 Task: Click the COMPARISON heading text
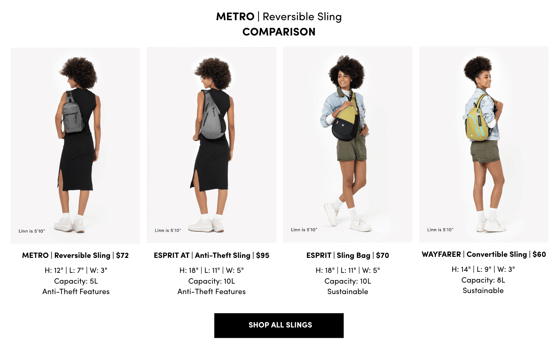point(279,32)
